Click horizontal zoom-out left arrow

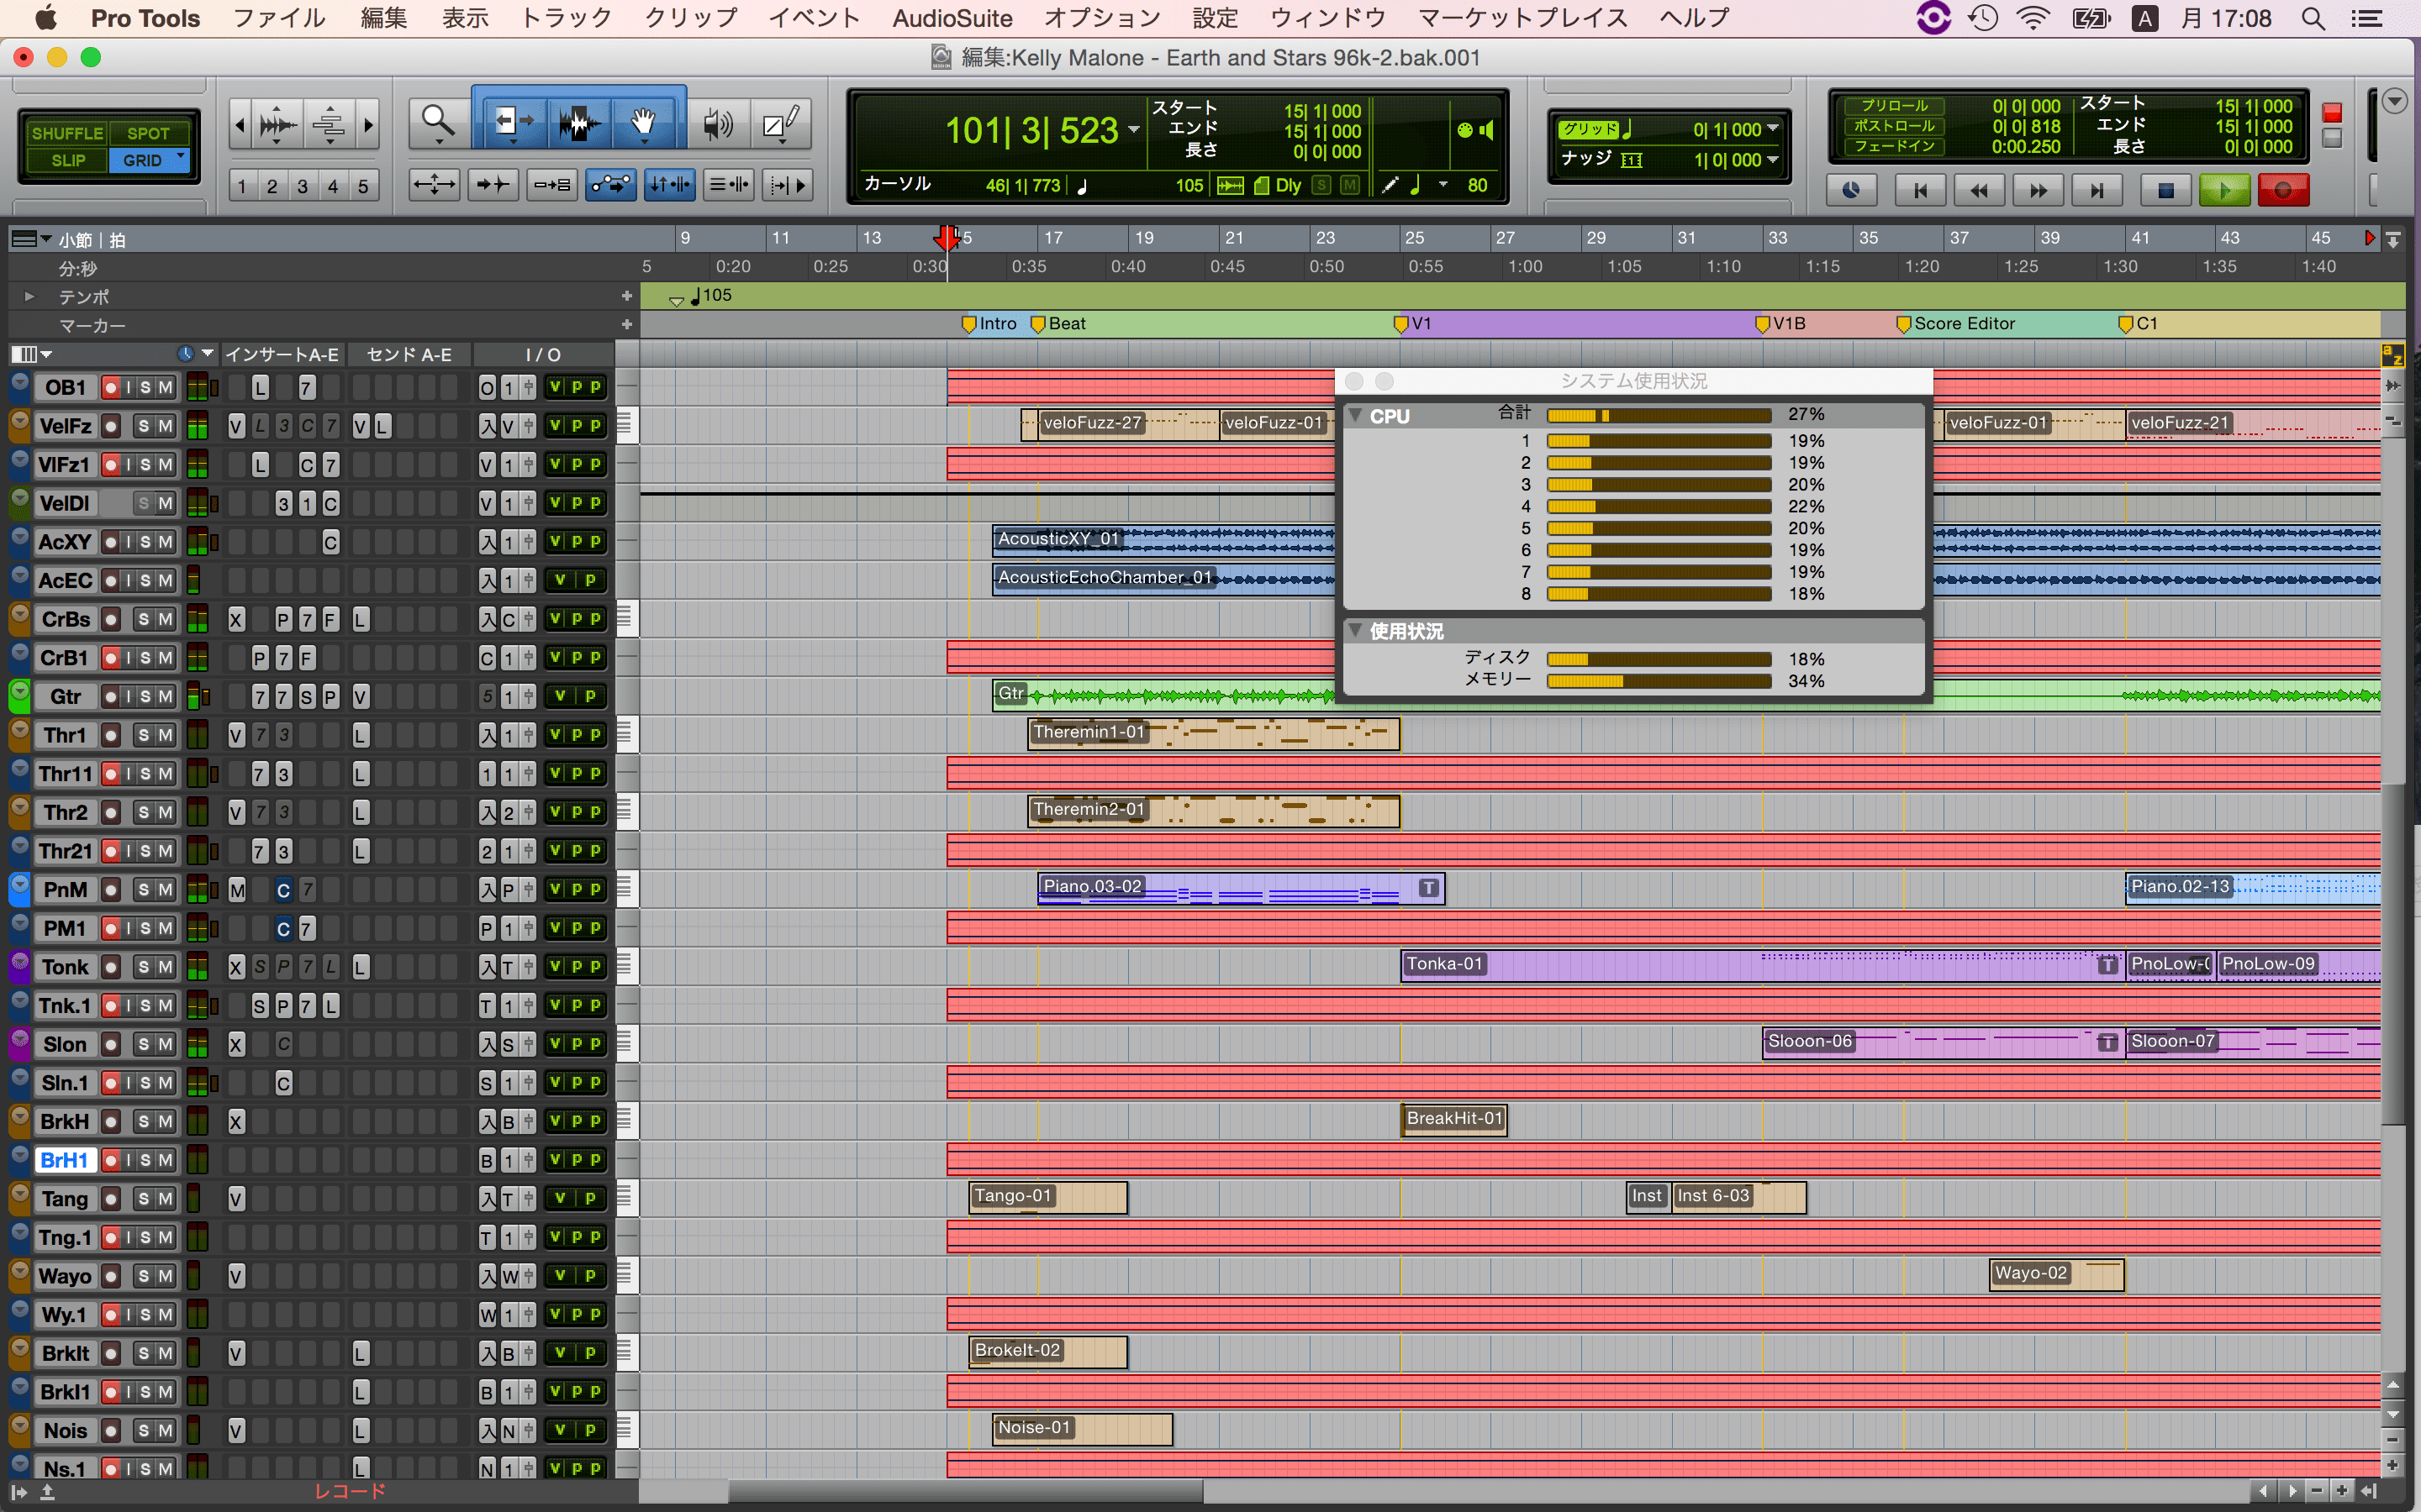click(x=239, y=125)
